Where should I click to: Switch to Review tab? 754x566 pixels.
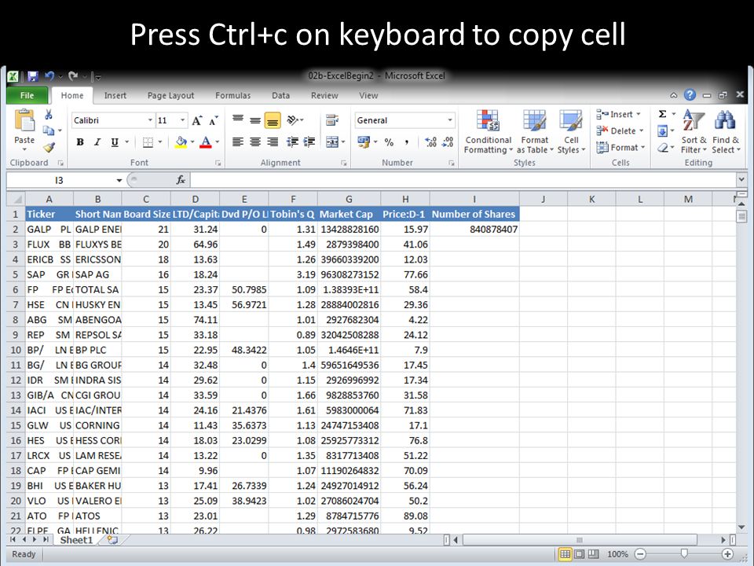tap(324, 95)
